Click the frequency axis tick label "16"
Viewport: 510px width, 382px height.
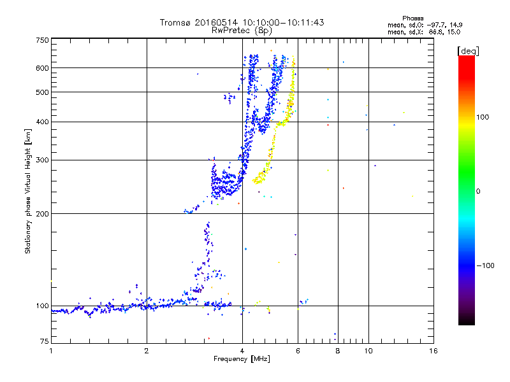tap(433, 351)
